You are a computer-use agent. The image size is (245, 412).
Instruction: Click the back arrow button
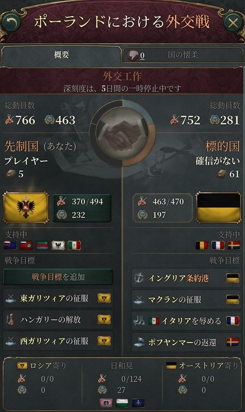[11, 23]
